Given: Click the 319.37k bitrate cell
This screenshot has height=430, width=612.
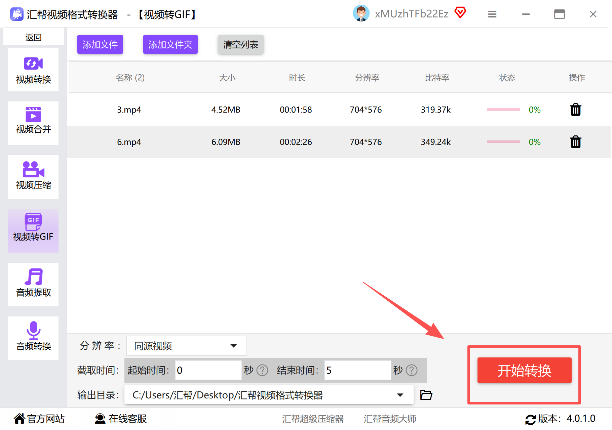Looking at the screenshot, I should click(x=436, y=110).
